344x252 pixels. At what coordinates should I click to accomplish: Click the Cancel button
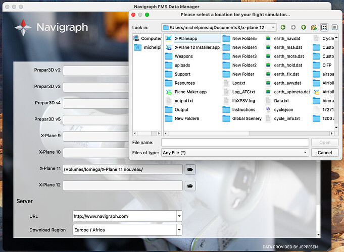point(325,153)
